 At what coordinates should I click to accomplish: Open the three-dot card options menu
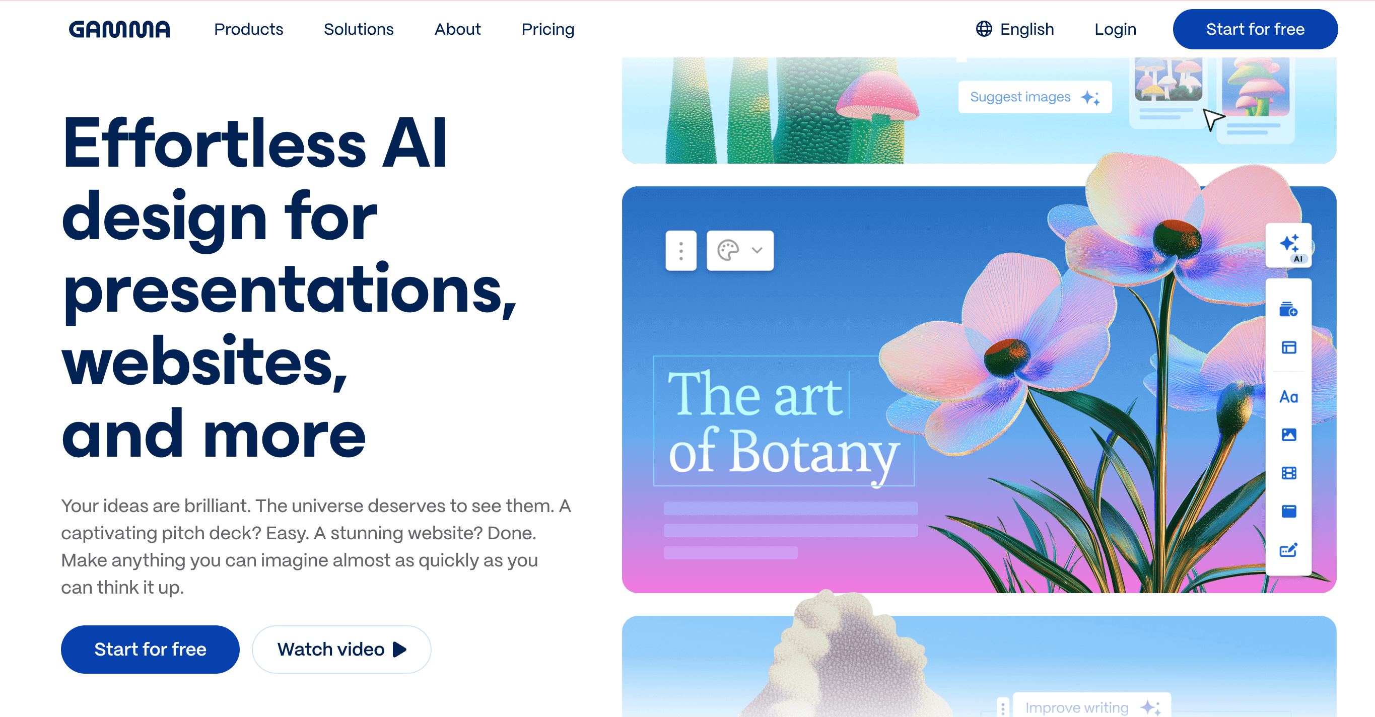[680, 251]
